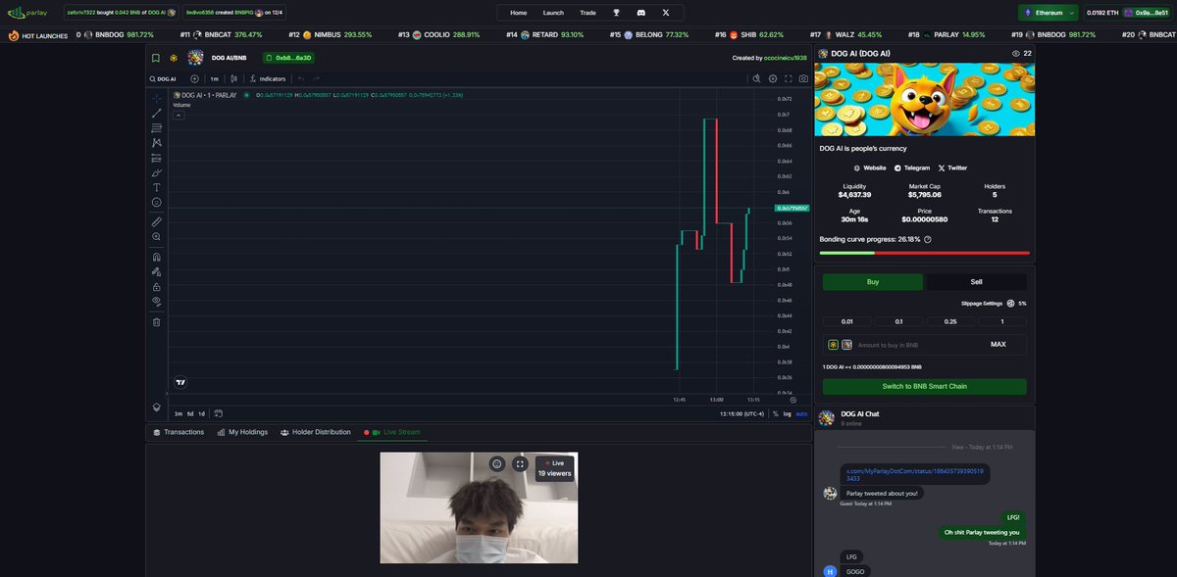1177x577 pixels.
Task: Open the wallet account 0x9a...8e51
Action: pos(1147,13)
